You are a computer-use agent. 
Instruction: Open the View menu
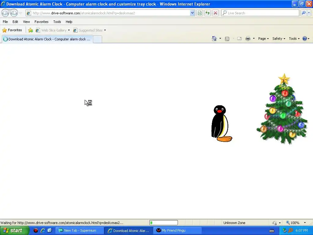pyautogui.click(x=26, y=22)
